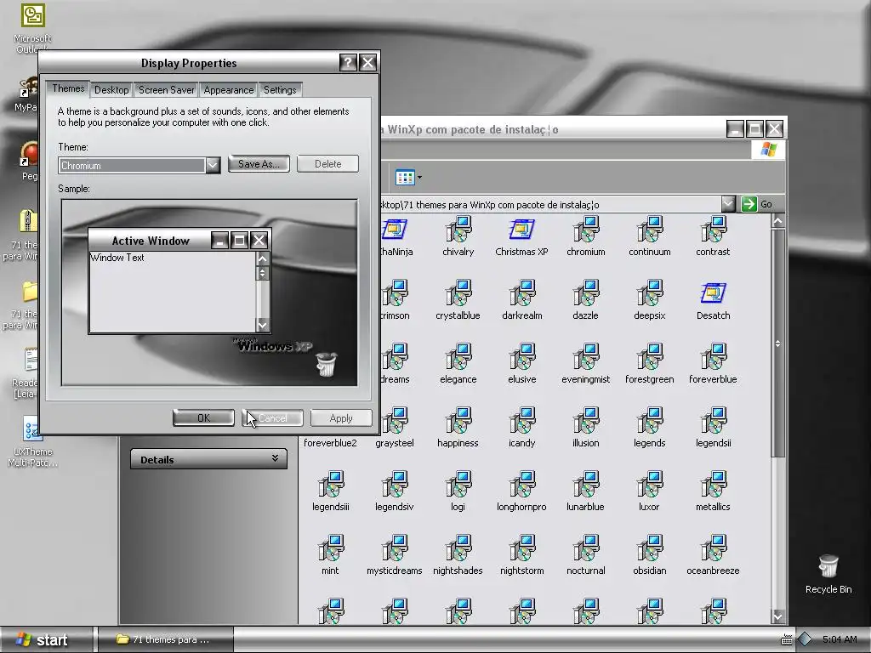Select the foreverblue2 file label

[330, 443]
